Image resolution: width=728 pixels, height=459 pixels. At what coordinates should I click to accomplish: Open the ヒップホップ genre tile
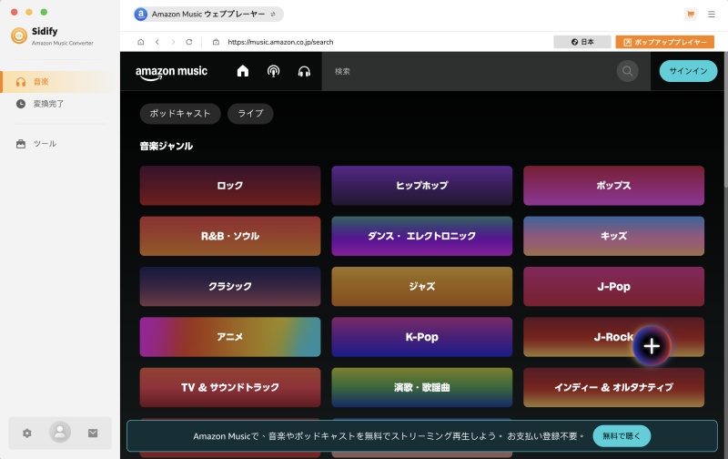pyautogui.click(x=422, y=186)
